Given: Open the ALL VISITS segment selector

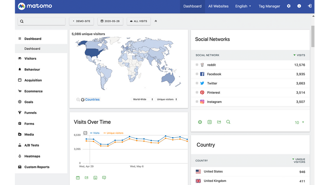Looking at the screenshot, I should click(139, 21).
